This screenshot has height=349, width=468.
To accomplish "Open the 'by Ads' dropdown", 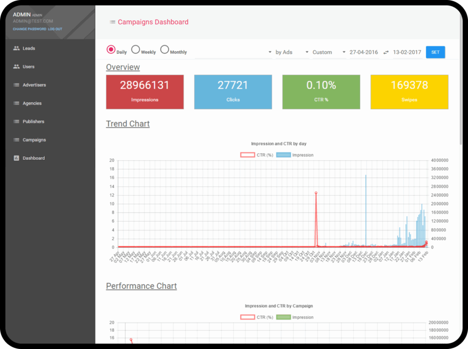I will tap(288, 52).
